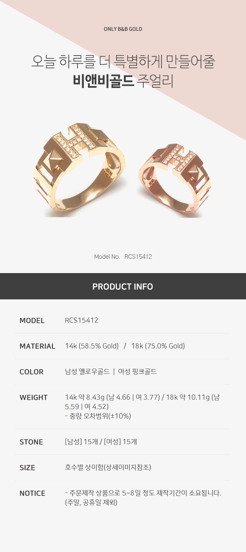Select the [남성] 15개 / [여성] 15개 stone count
The width and height of the screenshot is (246, 552).
click(x=101, y=442)
